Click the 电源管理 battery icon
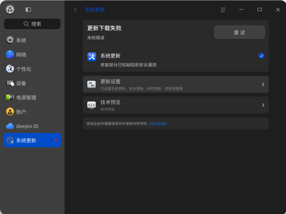 pos(10,97)
